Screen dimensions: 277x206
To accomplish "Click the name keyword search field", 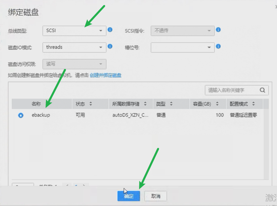I will pyautogui.click(x=232, y=90).
